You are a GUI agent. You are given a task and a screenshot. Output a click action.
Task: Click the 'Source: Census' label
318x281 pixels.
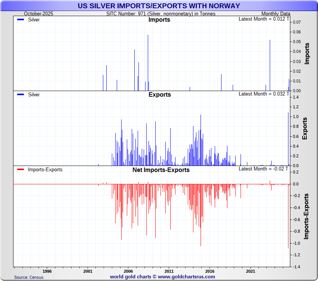pos(29,277)
